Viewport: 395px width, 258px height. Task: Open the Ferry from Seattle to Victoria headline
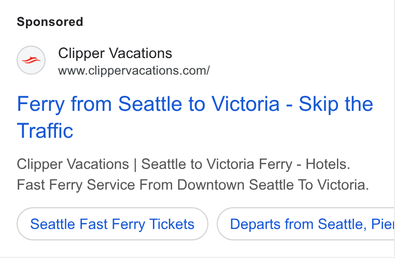[x=195, y=117]
